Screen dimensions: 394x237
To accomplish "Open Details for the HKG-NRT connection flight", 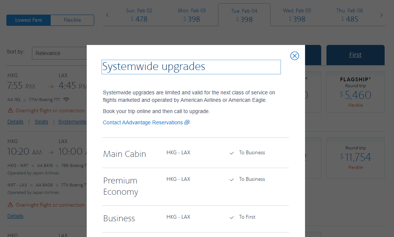I will pos(15,216).
